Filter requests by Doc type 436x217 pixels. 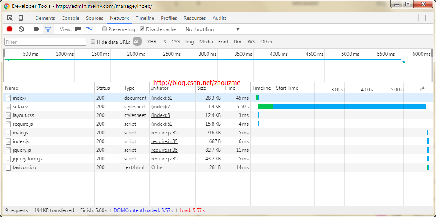pos(238,42)
